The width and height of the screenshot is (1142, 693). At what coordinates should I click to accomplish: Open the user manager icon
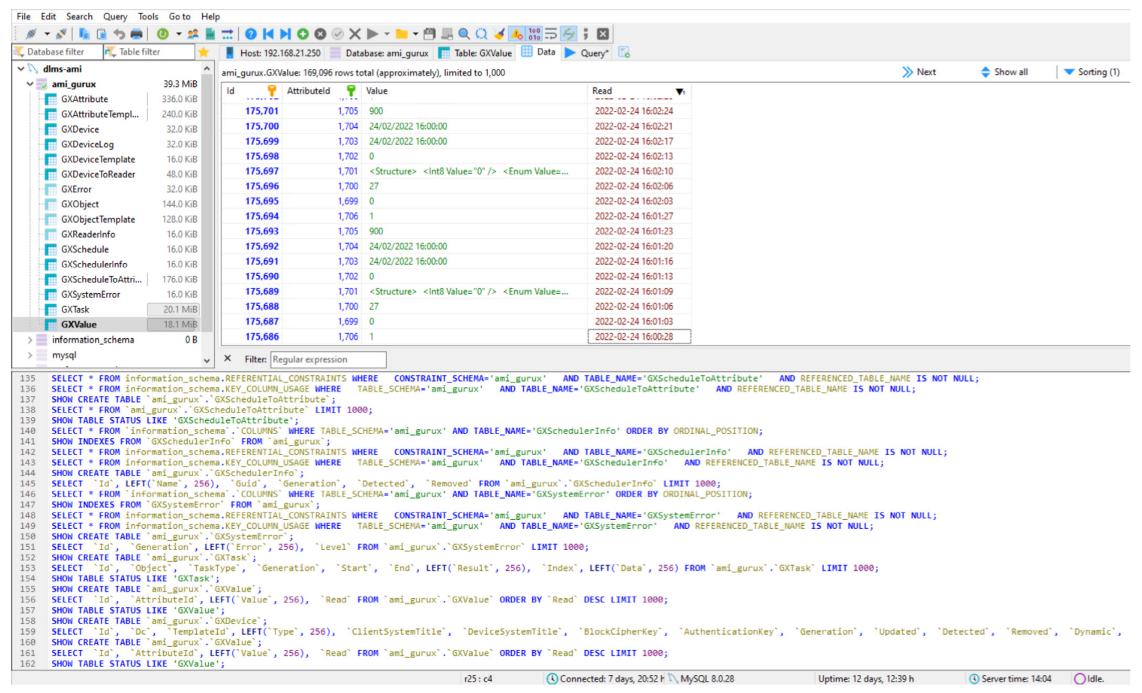click(x=193, y=34)
